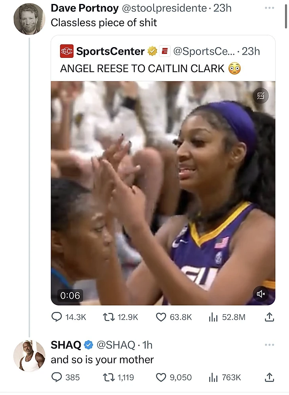Reply to Dave Portnoy's tweet
289x395 pixels.
(57, 317)
